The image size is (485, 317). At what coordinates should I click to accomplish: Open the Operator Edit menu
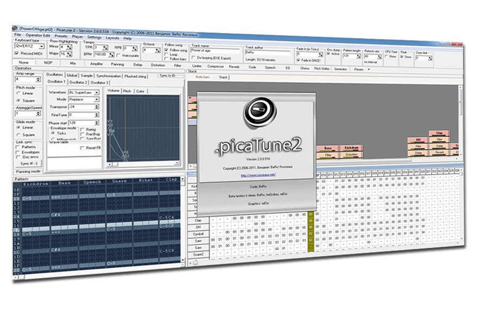pos(37,35)
